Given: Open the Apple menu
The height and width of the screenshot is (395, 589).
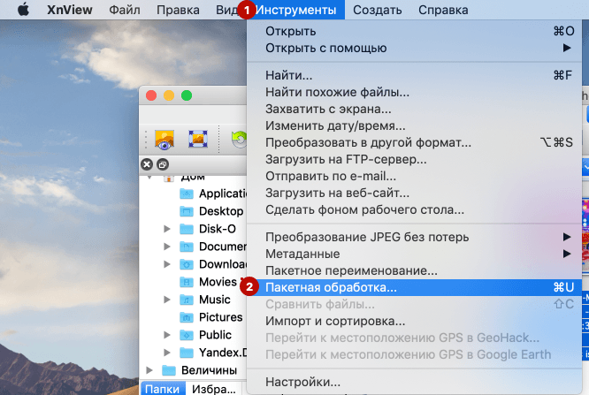Looking at the screenshot, I should (x=23, y=10).
